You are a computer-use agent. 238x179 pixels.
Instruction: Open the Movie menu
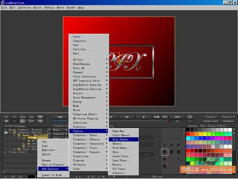click(x=60, y=8)
